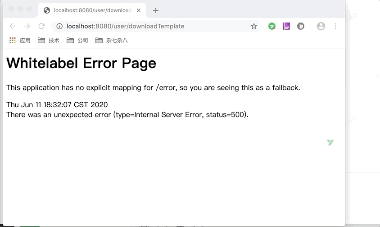Open the 公司 bookmark folder

(77, 41)
